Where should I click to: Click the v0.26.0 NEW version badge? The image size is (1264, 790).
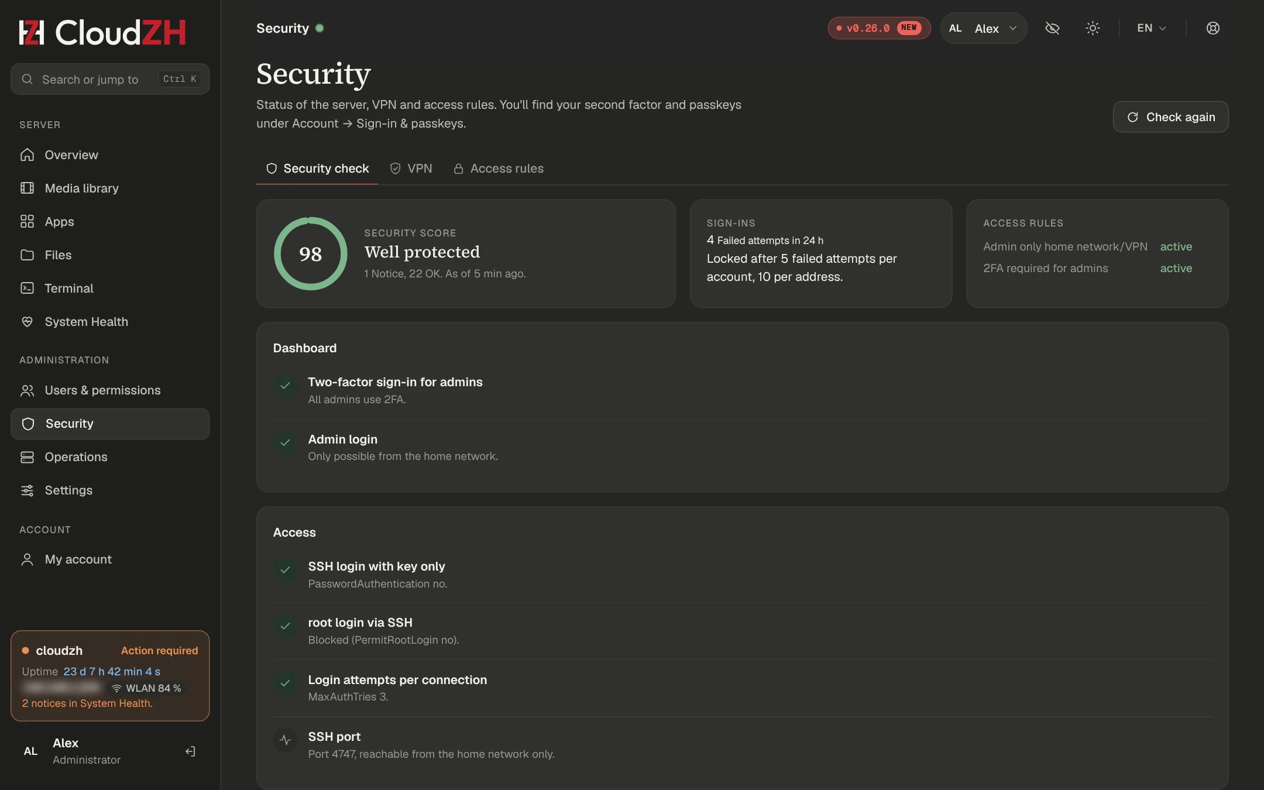click(x=879, y=28)
